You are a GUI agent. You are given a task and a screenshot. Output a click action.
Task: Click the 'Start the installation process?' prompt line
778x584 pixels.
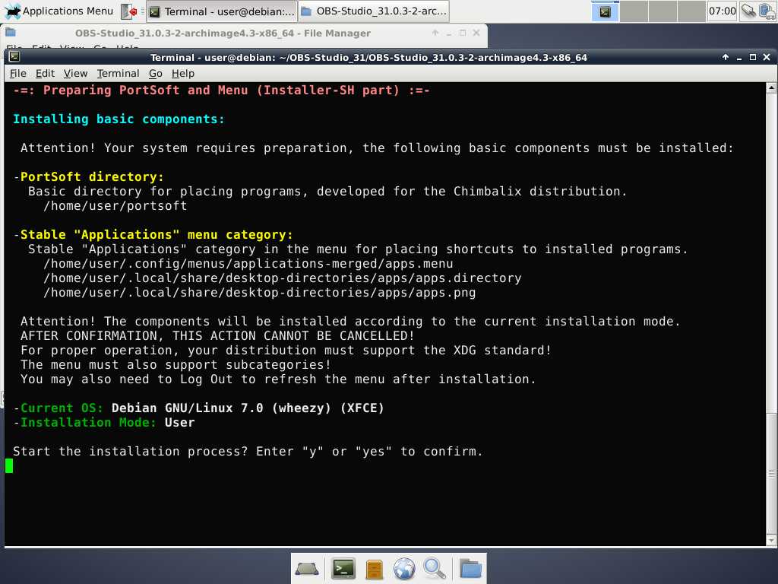(x=248, y=452)
